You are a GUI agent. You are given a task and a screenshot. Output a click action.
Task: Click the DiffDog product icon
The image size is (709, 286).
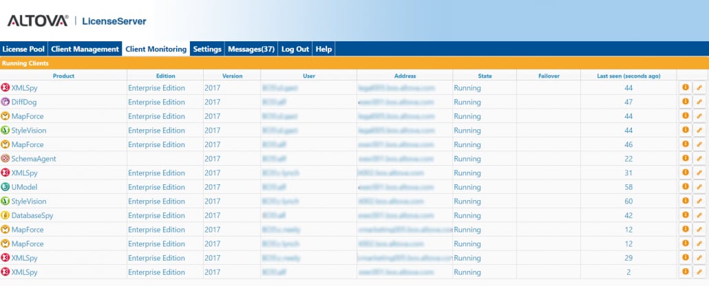click(6, 102)
